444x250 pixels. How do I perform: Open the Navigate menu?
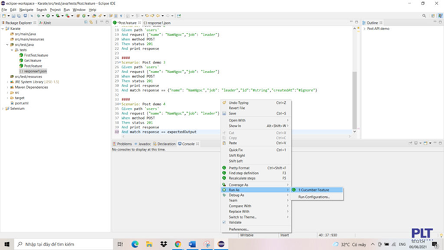tap(26, 10)
